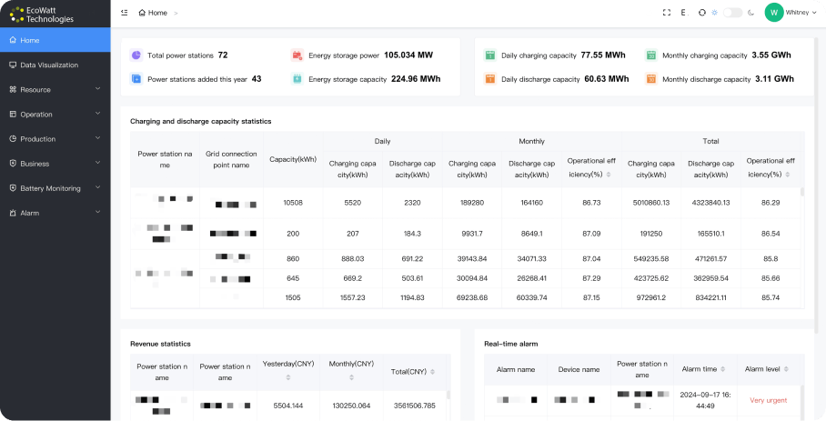Expand the Resource menu in sidebar
The height and width of the screenshot is (421, 826).
(x=55, y=89)
